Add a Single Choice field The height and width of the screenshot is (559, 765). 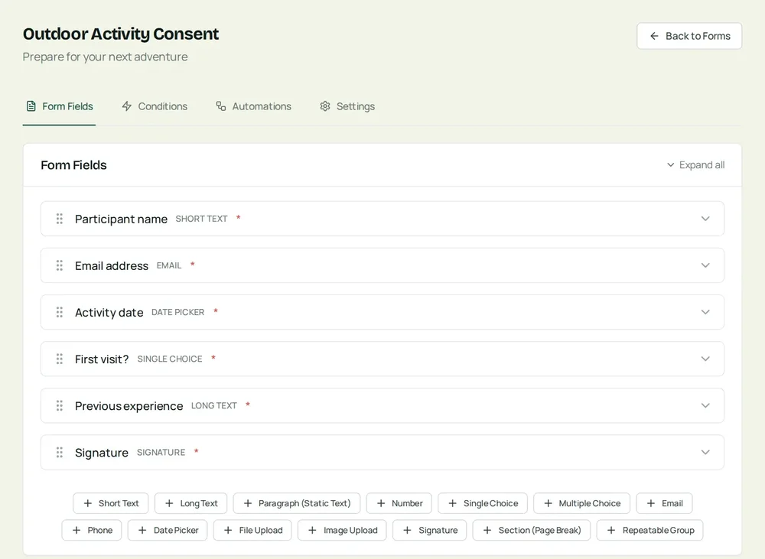(x=483, y=503)
